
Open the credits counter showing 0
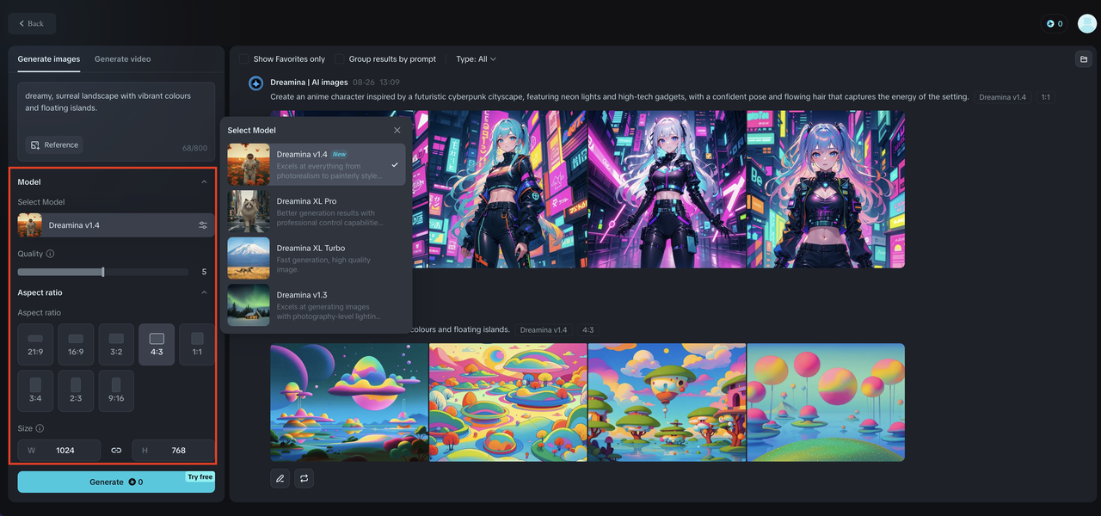click(1054, 24)
